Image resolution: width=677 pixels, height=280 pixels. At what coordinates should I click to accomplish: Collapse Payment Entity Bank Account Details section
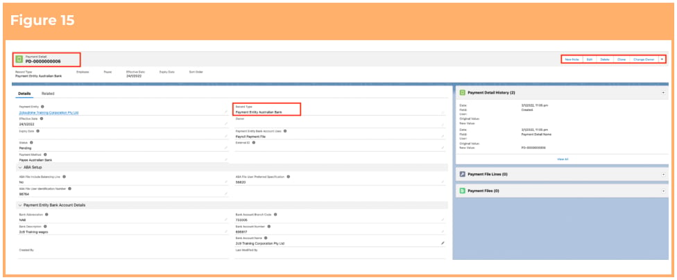20,205
